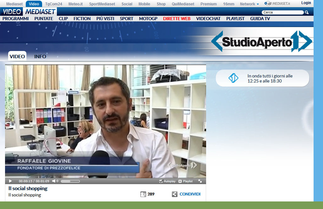
Task: Click the search magnifier icon
Action: (307, 12)
